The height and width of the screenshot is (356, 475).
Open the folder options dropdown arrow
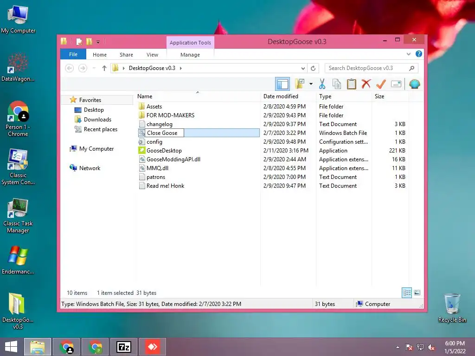point(311,84)
